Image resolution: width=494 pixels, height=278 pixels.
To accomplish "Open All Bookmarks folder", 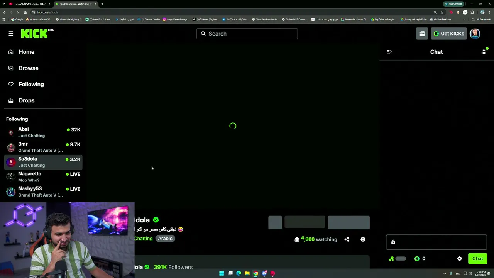I will click(481, 19).
